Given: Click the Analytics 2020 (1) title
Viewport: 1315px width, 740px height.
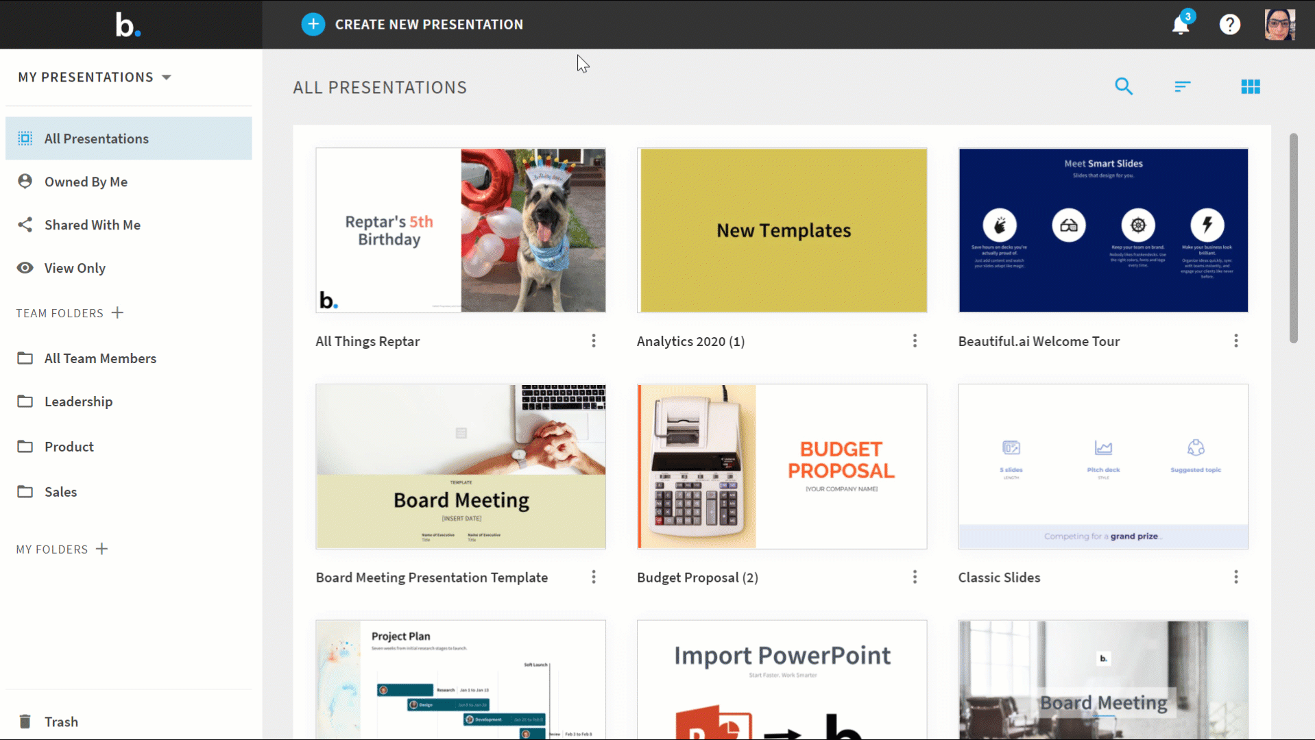Looking at the screenshot, I should tap(691, 341).
